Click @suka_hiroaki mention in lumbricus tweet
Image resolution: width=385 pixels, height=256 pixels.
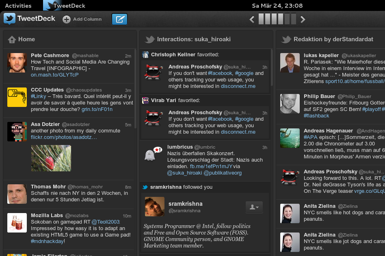[x=185, y=173]
